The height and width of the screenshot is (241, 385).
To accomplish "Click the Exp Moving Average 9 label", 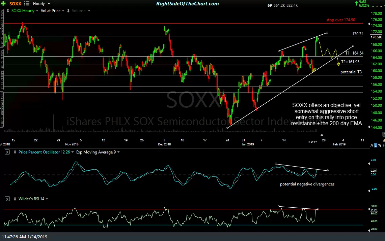I will [96, 152].
